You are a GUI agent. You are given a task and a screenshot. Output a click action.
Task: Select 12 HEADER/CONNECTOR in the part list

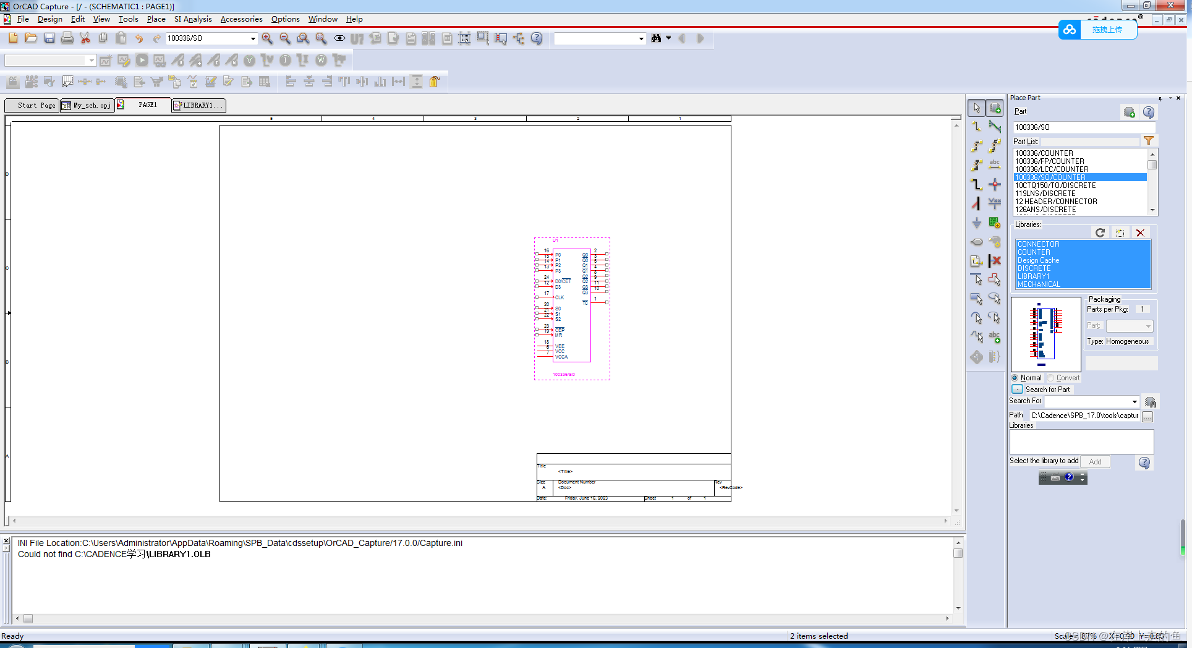[x=1056, y=202]
